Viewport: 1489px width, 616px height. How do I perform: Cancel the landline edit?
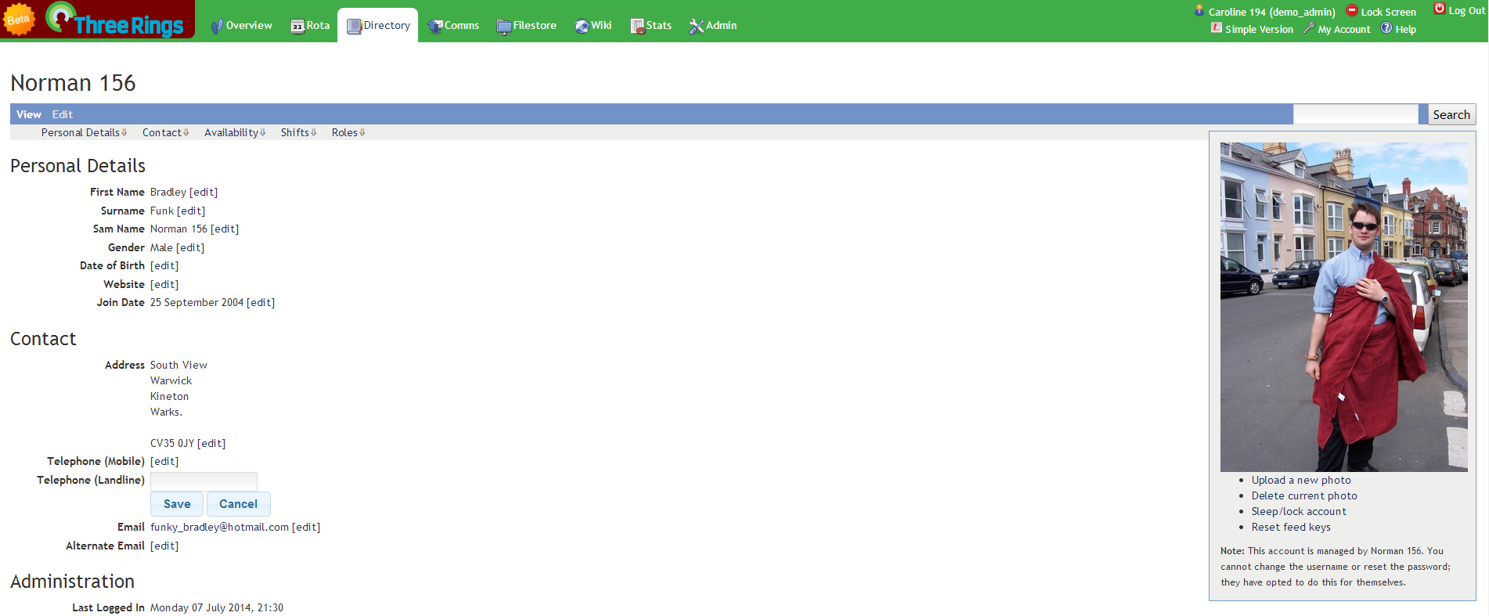pos(238,504)
